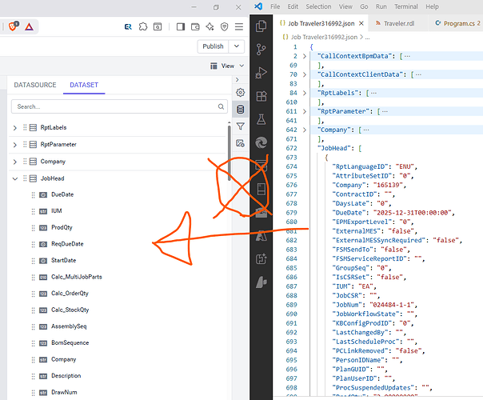Select DueDate field in JobHead
Image resolution: width=483 pixels, height=400 pixels.
tap(62, 194)
